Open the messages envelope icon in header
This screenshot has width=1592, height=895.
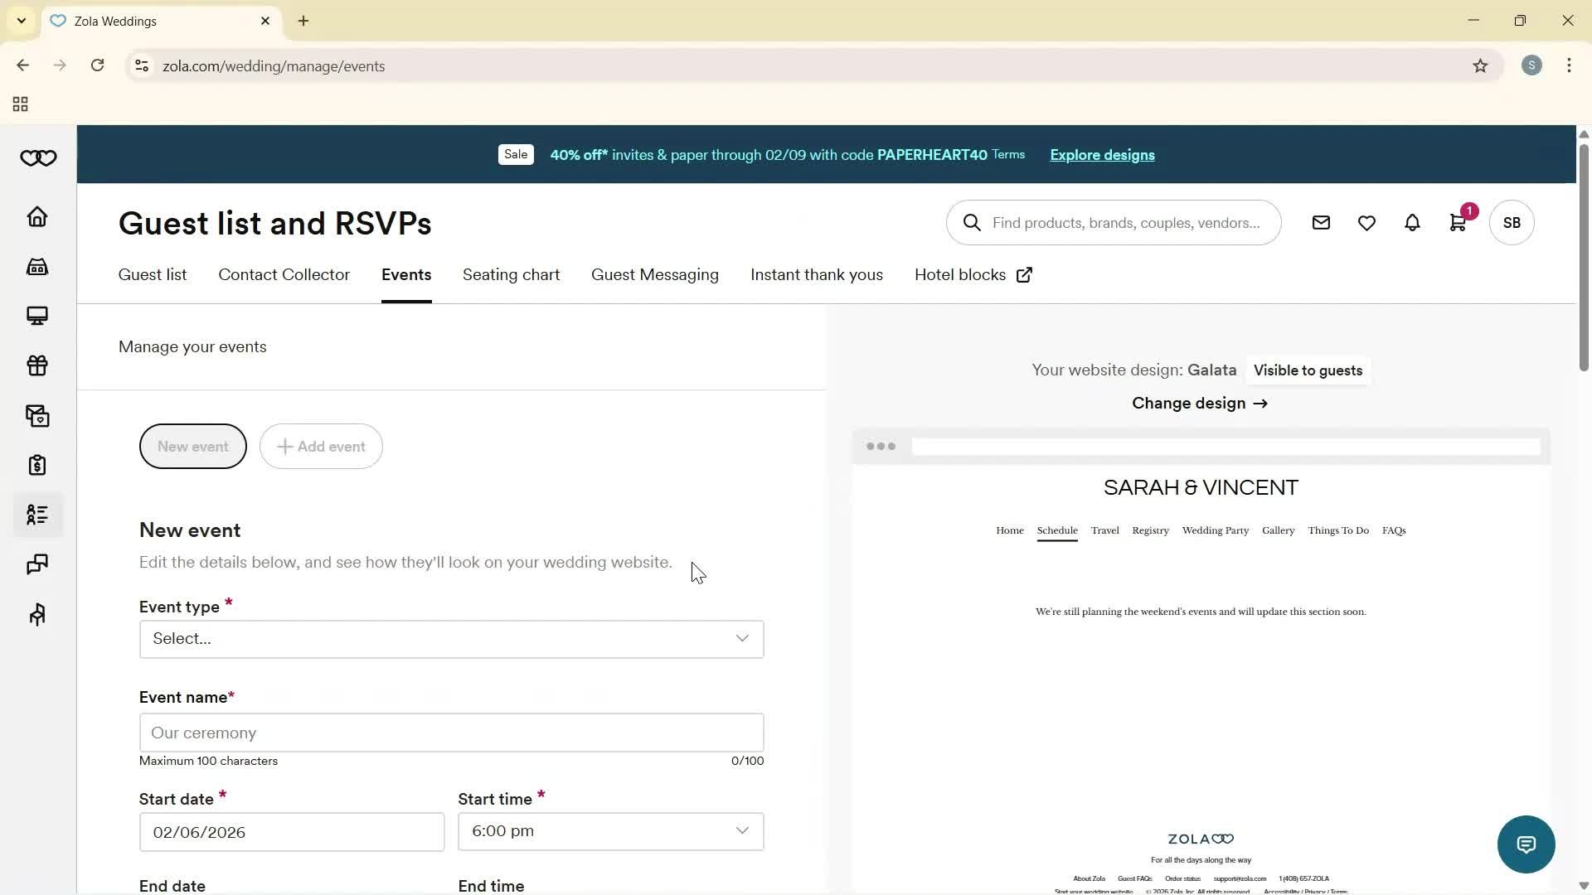(1321, 222)
